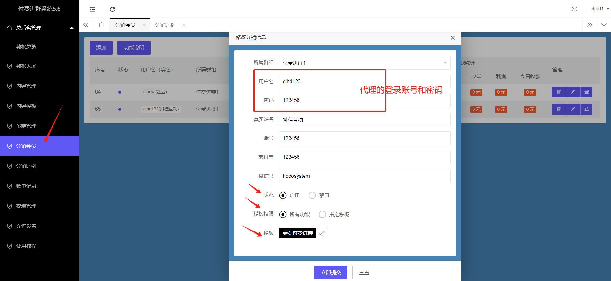The height and width of the screenshot is (281, 611).
Task: Click 登 login button for row 64
Action: [x=586, y=92]
